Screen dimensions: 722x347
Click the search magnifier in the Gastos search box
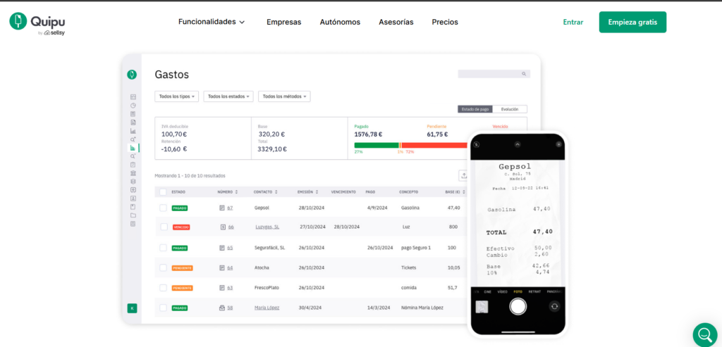(x=524, y=73)
